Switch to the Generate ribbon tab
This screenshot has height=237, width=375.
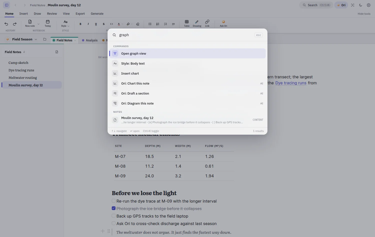tap(97, 14)
